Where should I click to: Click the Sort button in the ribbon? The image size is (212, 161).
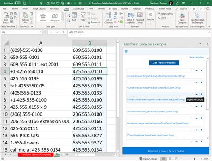coord(74,17)
